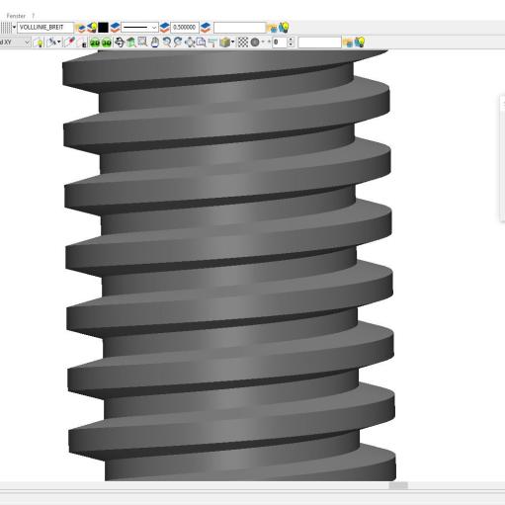Open the XY plane dropdown
Image resolution: width=505 pixels, height=505 pixels.
click(15, 42)
